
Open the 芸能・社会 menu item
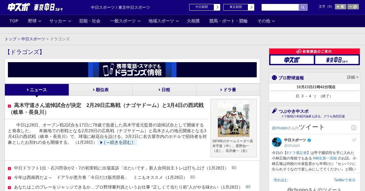[x=90, y=21]
